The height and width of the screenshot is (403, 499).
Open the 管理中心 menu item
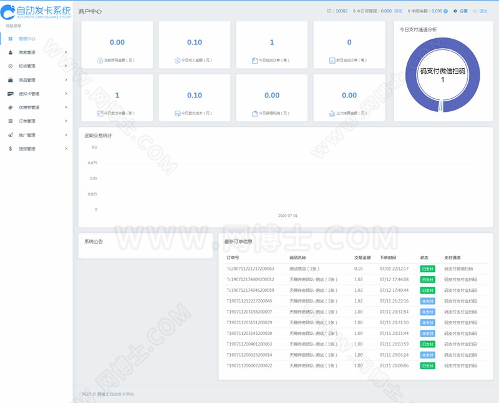36,39
